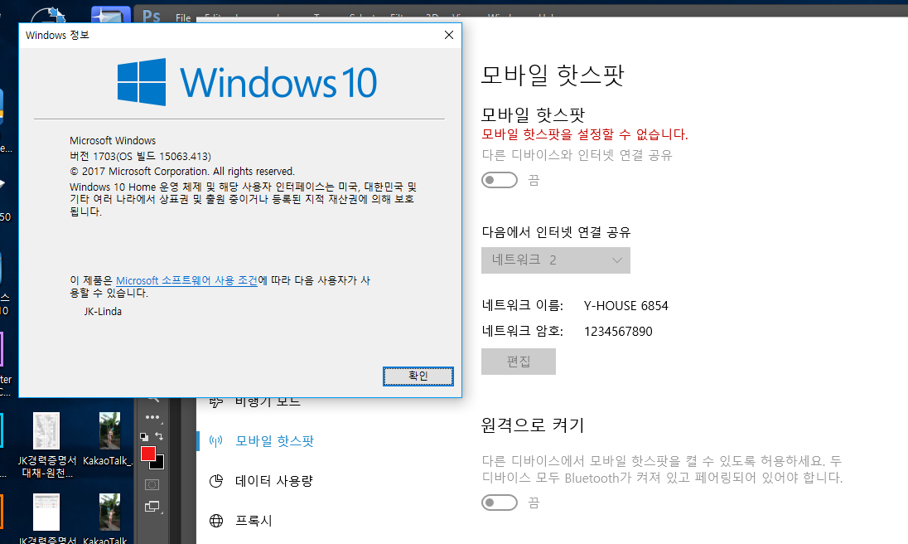Click the 편집 button for network settings
The image size is (908, 544).
pos(519,362)
